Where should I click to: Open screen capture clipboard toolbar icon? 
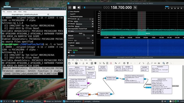[x=92, y=63]
